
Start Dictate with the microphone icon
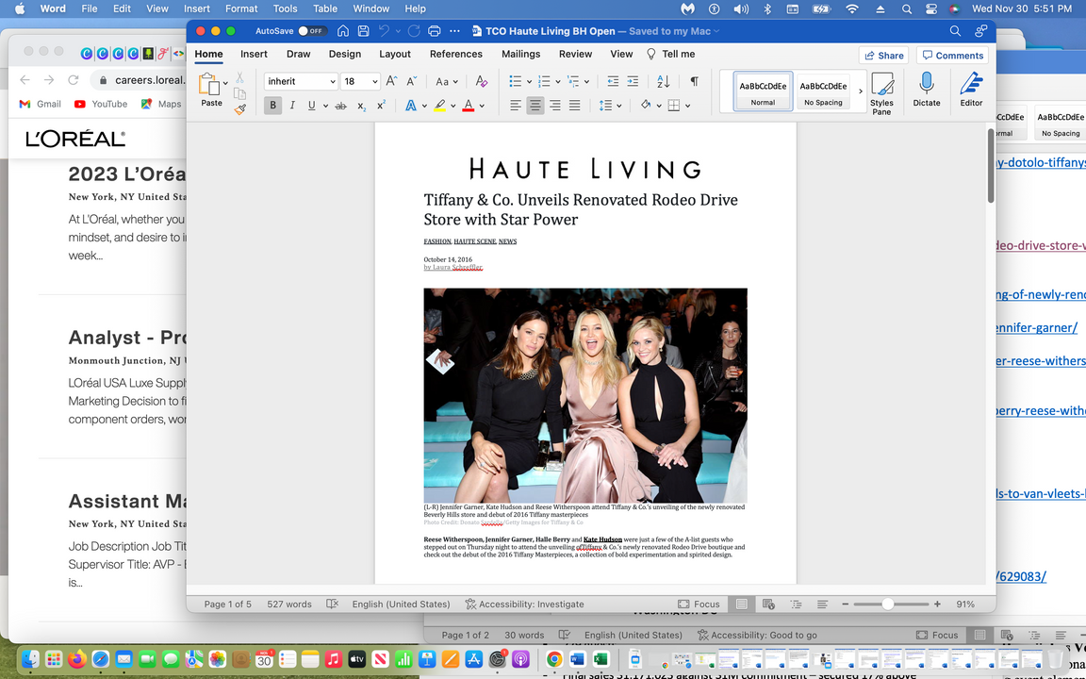click(x=926, y=90)
